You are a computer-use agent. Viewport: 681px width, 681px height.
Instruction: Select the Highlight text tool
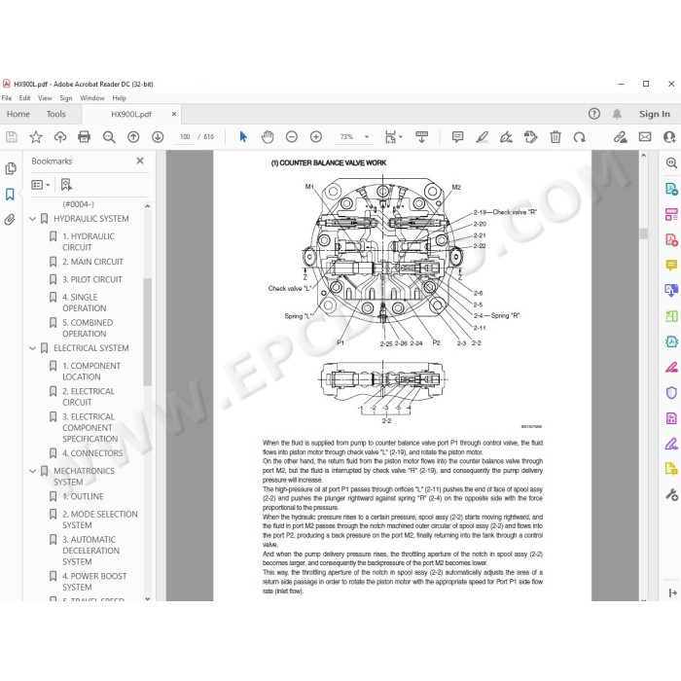click(x=483, y=137)
